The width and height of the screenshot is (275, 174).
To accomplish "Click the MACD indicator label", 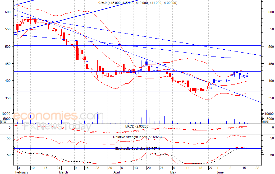I will pos(137,126).
